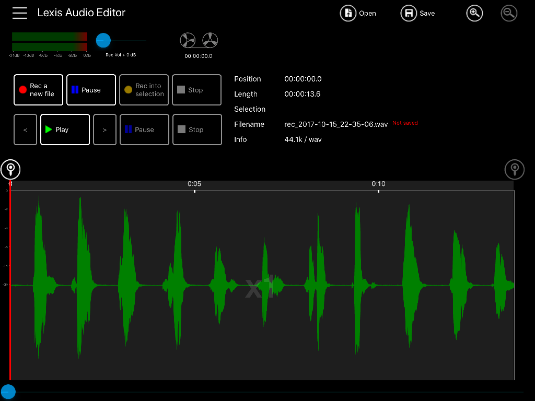Click the tape reel icon

click(x=199, y=40)
